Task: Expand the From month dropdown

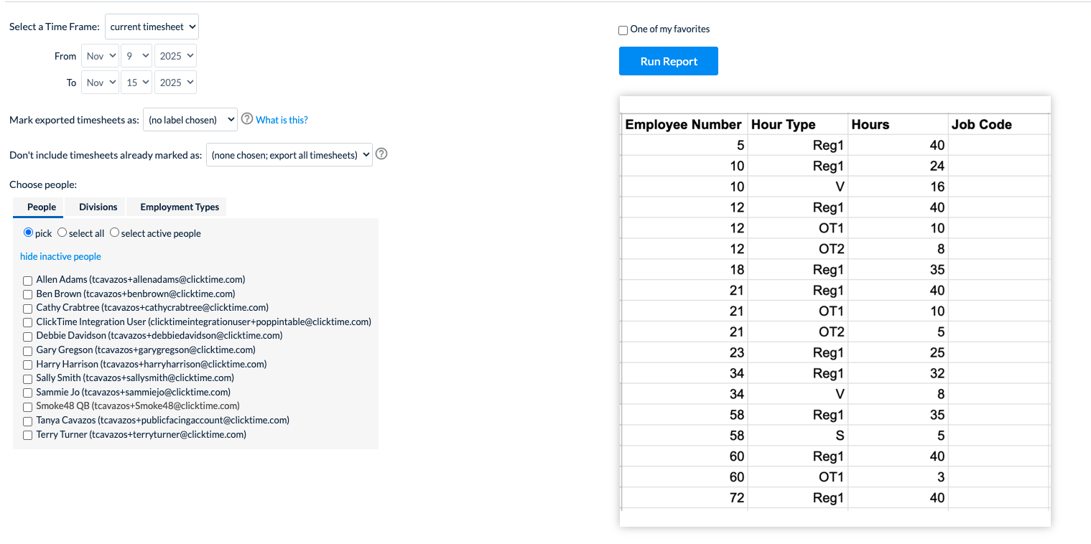Action: click(x=100, y=56)
